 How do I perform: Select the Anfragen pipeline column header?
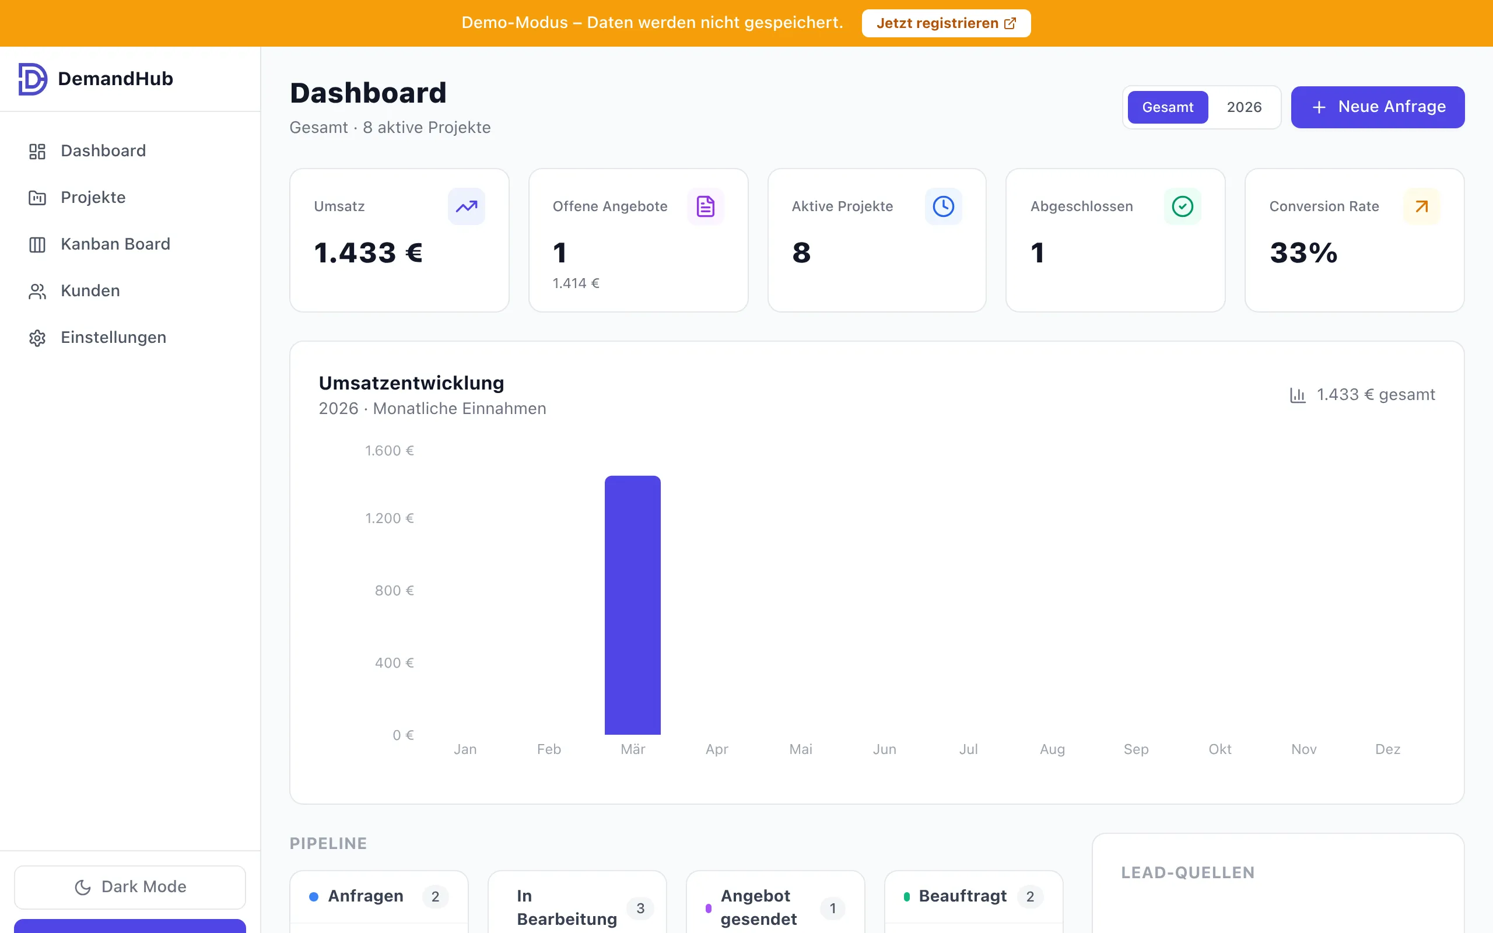(x=366, y=896)
